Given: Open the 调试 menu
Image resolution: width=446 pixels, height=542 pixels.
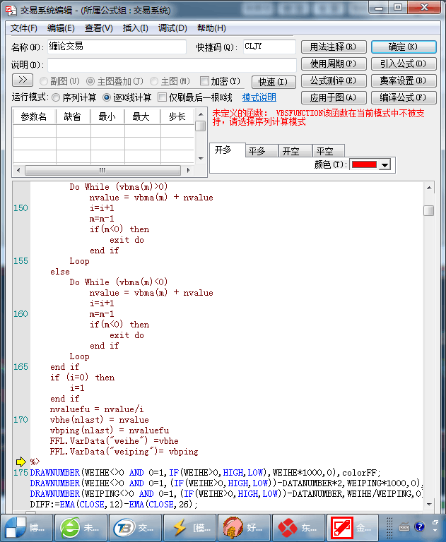Looking at the screenshot, I should coord(172,28).
